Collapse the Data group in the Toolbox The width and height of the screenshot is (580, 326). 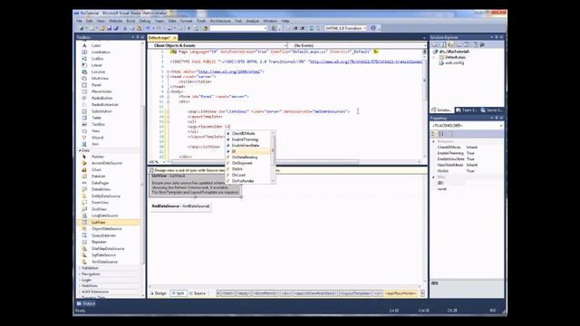tap(80, 150)
